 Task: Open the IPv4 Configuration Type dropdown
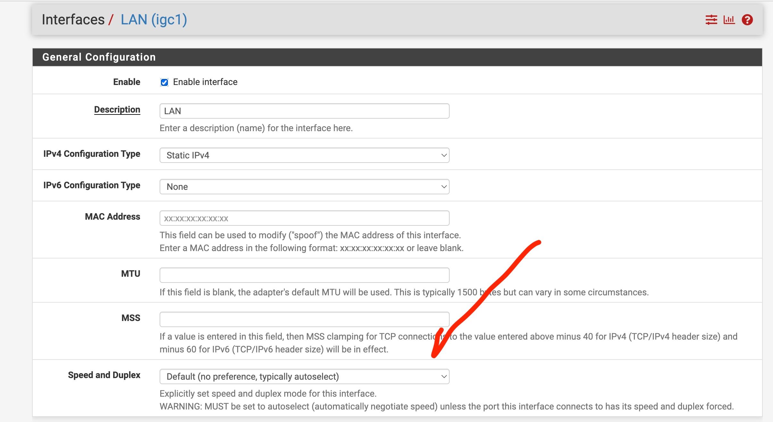point(304,155)
